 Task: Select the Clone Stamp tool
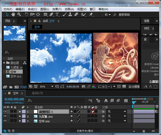pyautogui.click(x=70, y=14)
